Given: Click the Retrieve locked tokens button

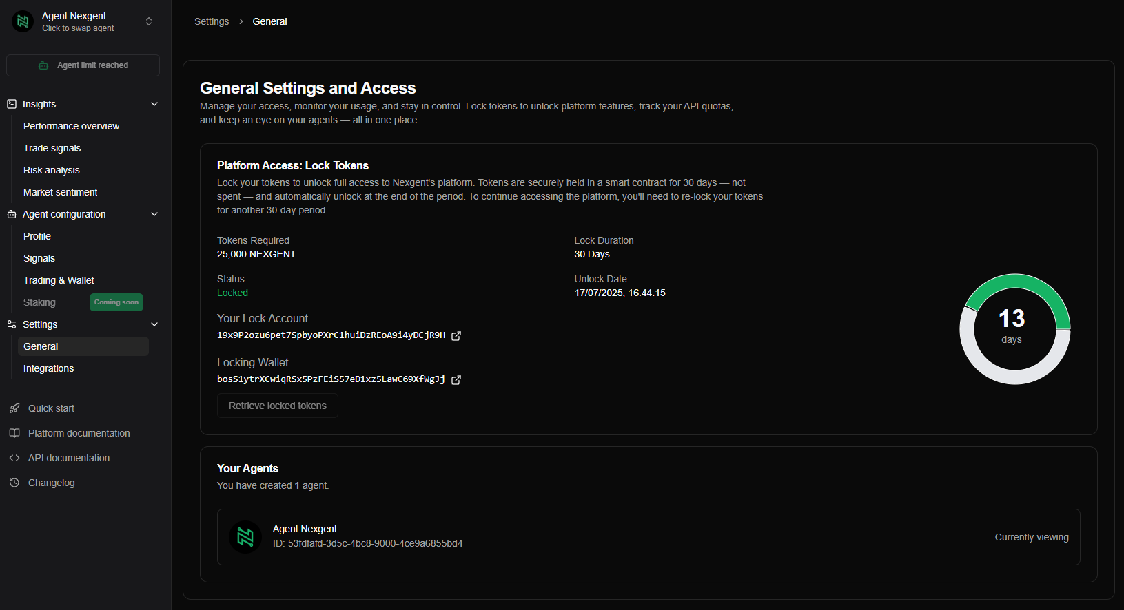Looking at the screenshot, I should click(278, 406).
